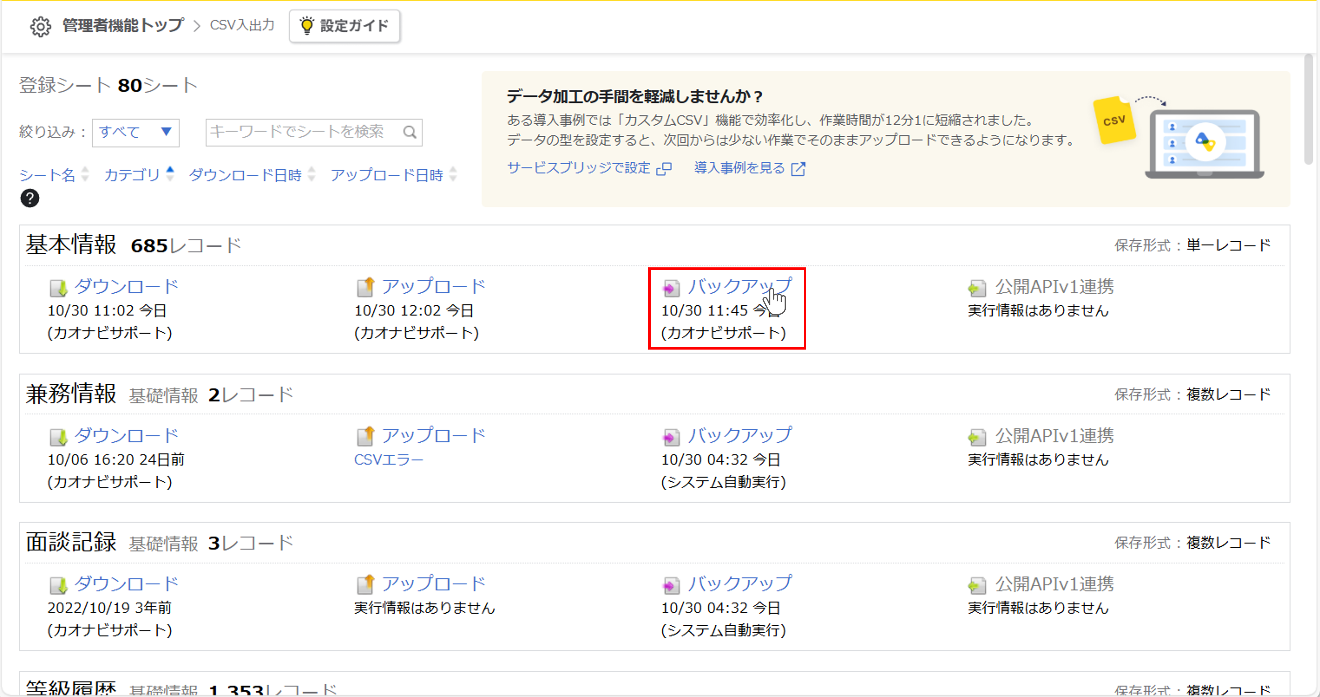Click the CSVエラー link in 兼務情報
This screenshot has height=697, width=1320.
point(388,459)
